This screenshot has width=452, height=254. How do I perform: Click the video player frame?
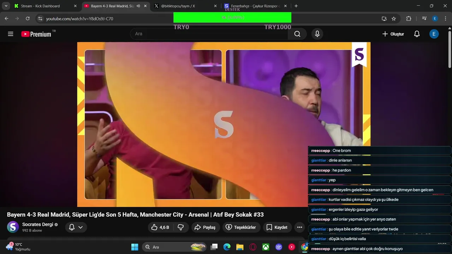(224, 124)
